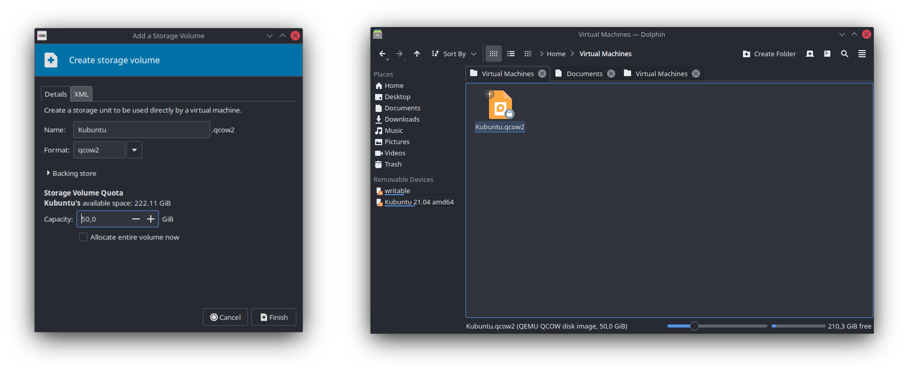Expand the arrow between Home and Virtual Machines

pos(572,54)
